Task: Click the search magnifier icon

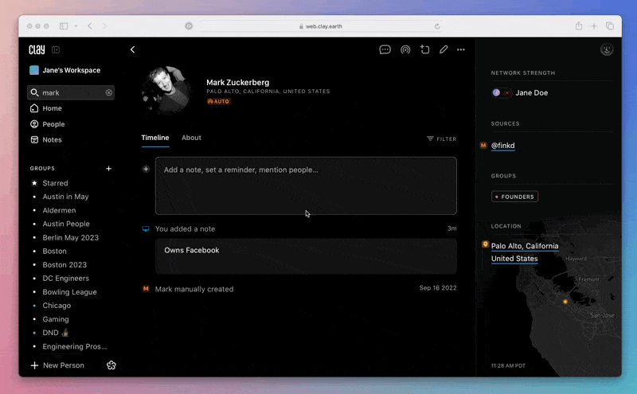Action: click(34, 92)
